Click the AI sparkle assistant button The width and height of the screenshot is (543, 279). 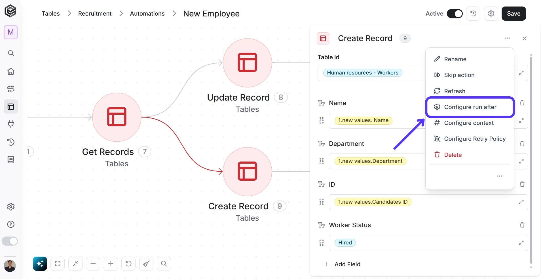click(x=40, y=264)
